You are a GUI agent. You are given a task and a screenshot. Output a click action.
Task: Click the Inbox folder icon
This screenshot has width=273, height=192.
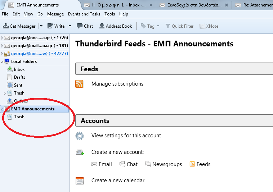(10, 69)
